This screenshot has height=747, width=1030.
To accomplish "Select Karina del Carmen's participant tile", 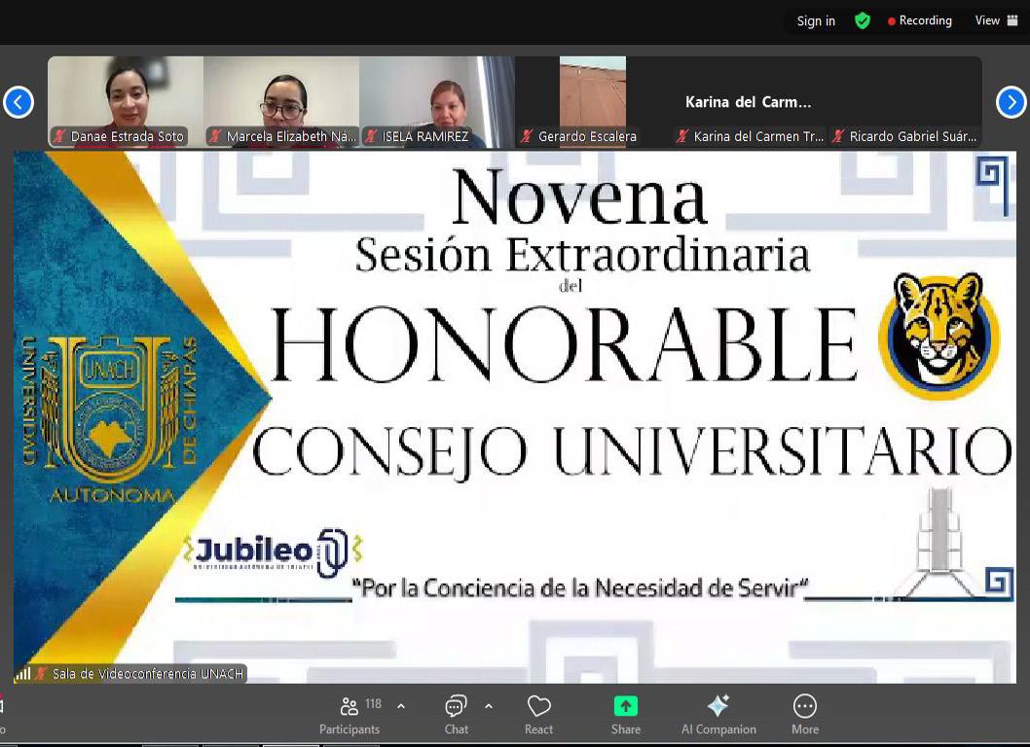I will point(749,102).
